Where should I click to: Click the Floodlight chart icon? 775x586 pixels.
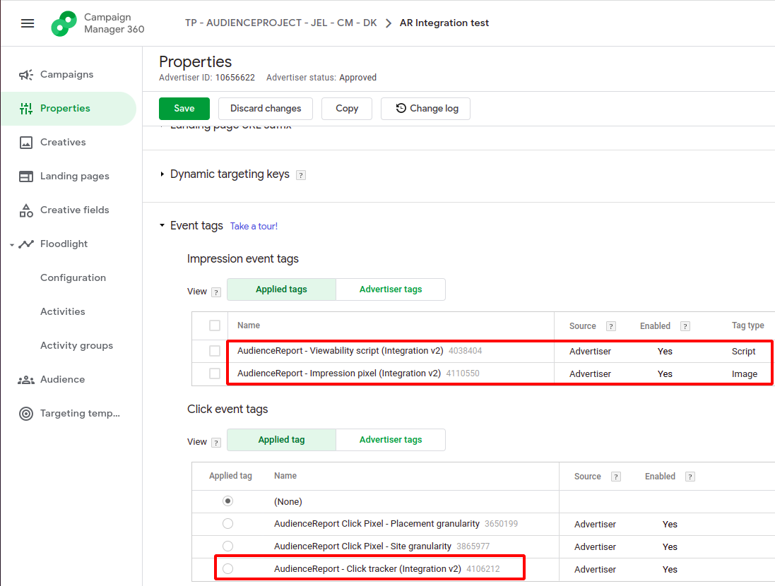(26, 244)
